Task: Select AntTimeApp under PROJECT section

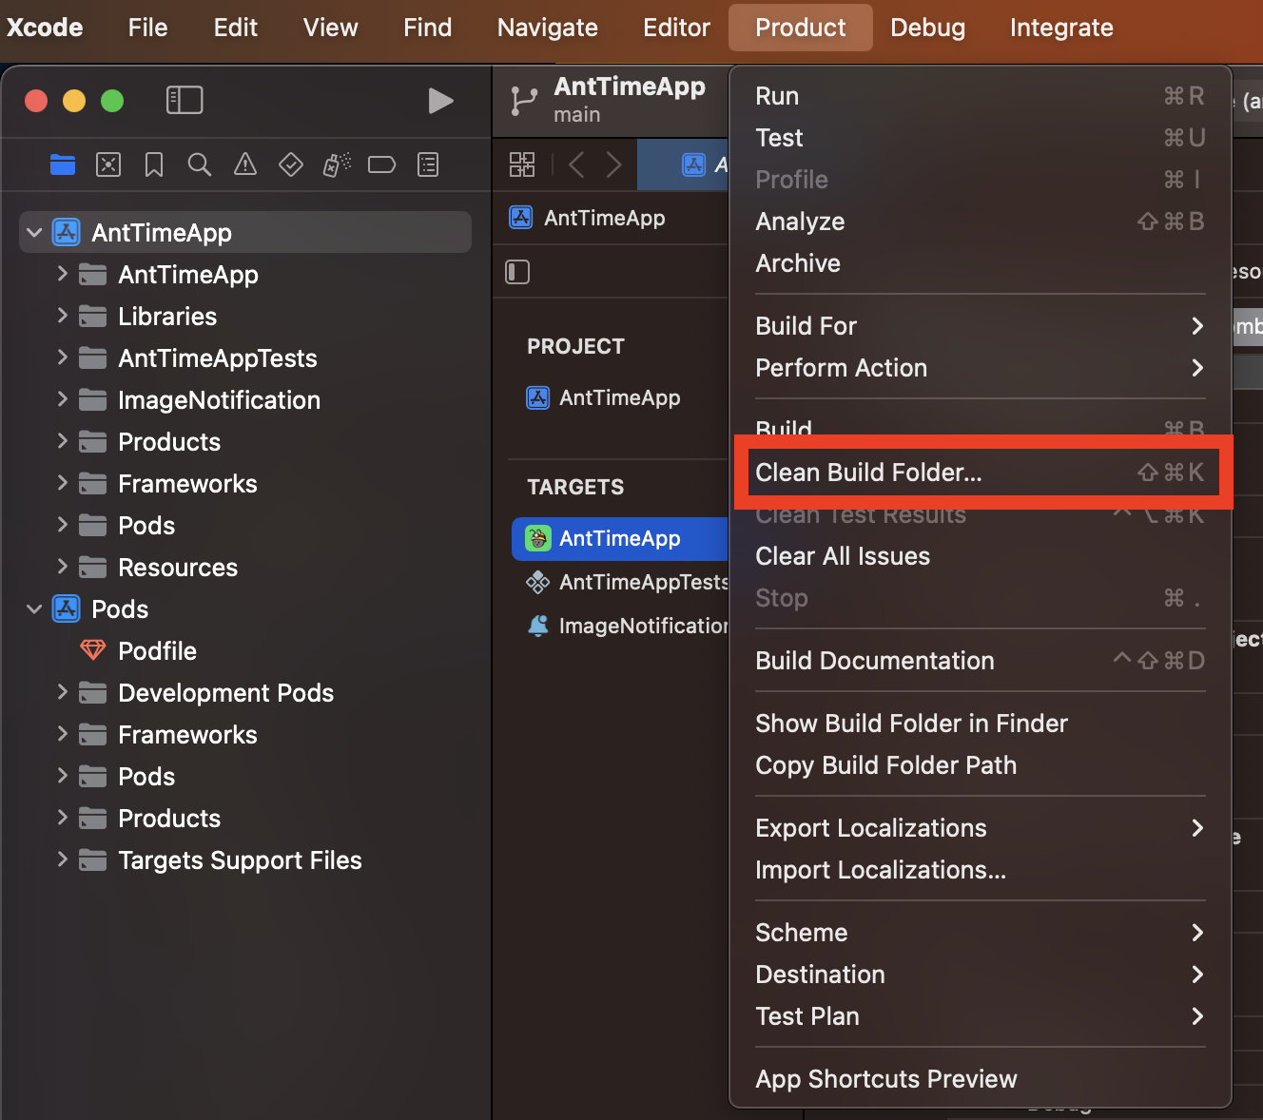Action: point(619,397)
